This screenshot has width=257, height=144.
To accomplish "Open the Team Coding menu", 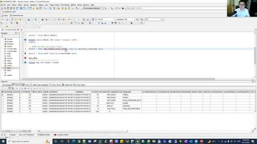I will pos(55,5).
